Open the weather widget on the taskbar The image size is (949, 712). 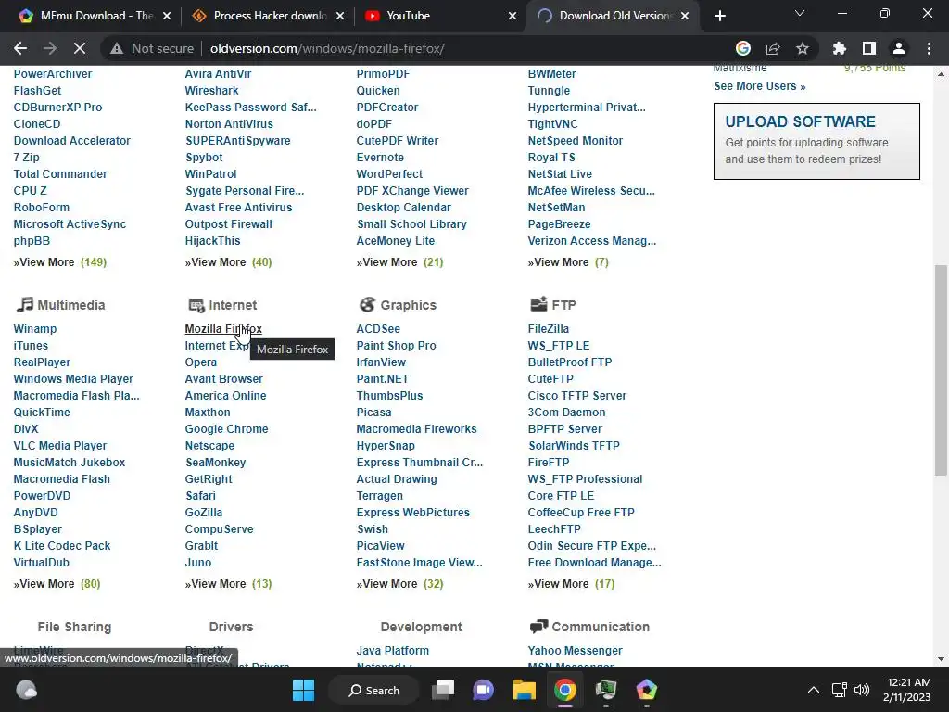[26, 690]
